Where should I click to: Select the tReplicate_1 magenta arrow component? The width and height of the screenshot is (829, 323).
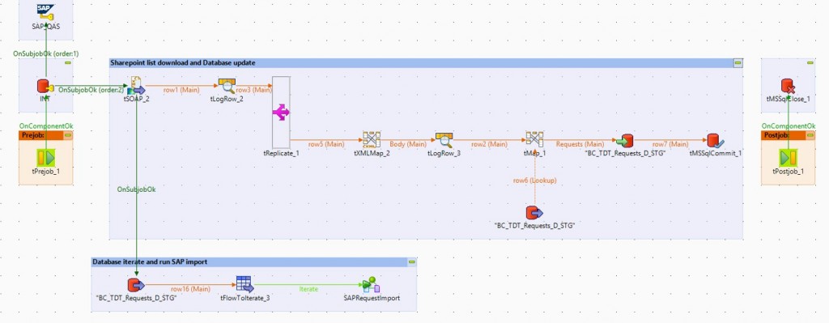[x=281, y=112]
